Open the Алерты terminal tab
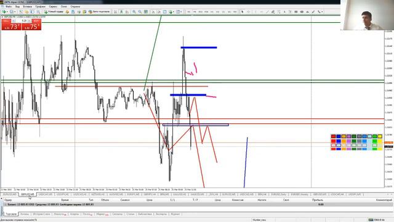Screen dimensions: 394x222 point(74,214)
